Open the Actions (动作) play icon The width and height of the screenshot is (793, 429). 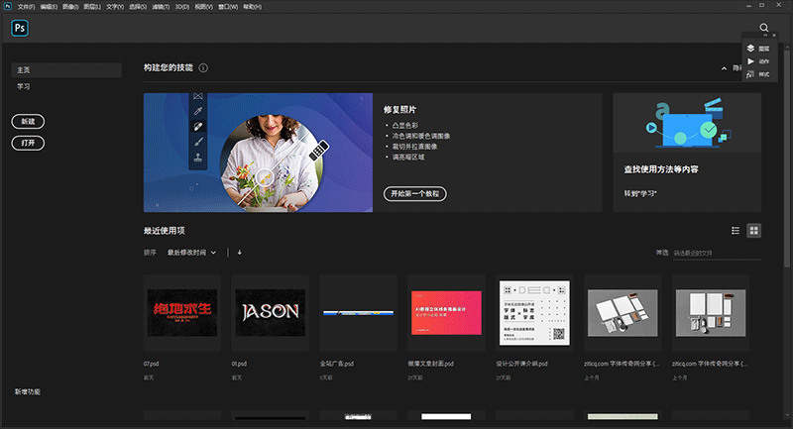coord(750,61)
